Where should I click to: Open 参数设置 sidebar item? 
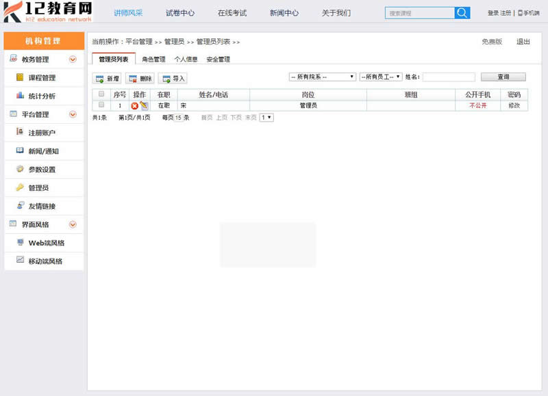pos(42,170)
